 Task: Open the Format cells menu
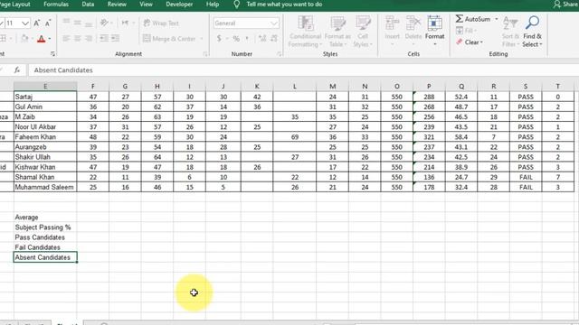pos(434,32)
